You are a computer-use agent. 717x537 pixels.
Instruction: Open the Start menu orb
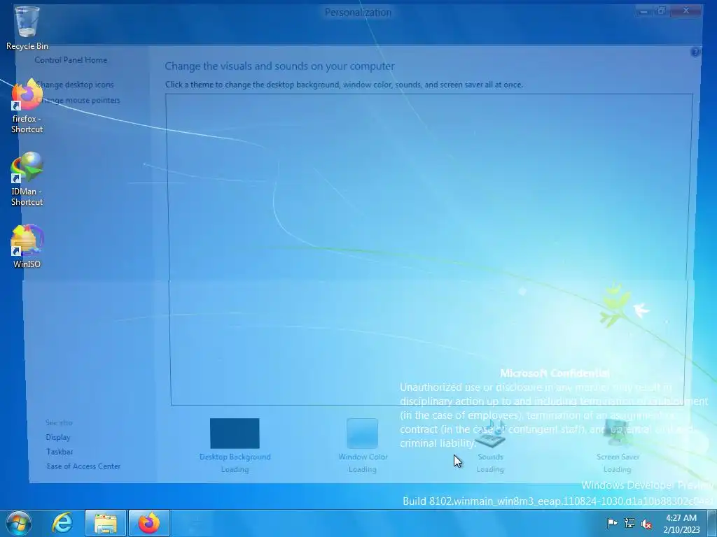point(19,523)
